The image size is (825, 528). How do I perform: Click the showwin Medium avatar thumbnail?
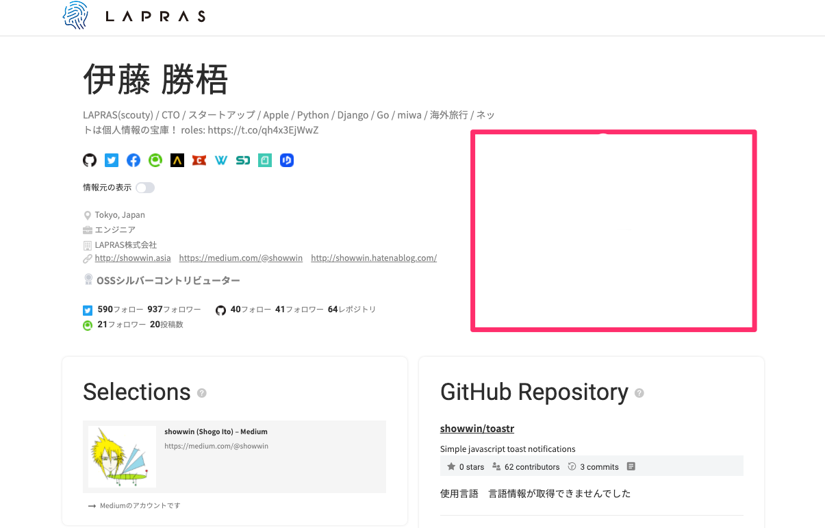coord(123,457)
